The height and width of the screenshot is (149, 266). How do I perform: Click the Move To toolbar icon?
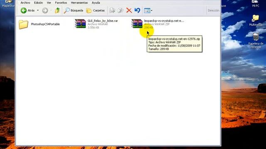[x=112, y=10]
